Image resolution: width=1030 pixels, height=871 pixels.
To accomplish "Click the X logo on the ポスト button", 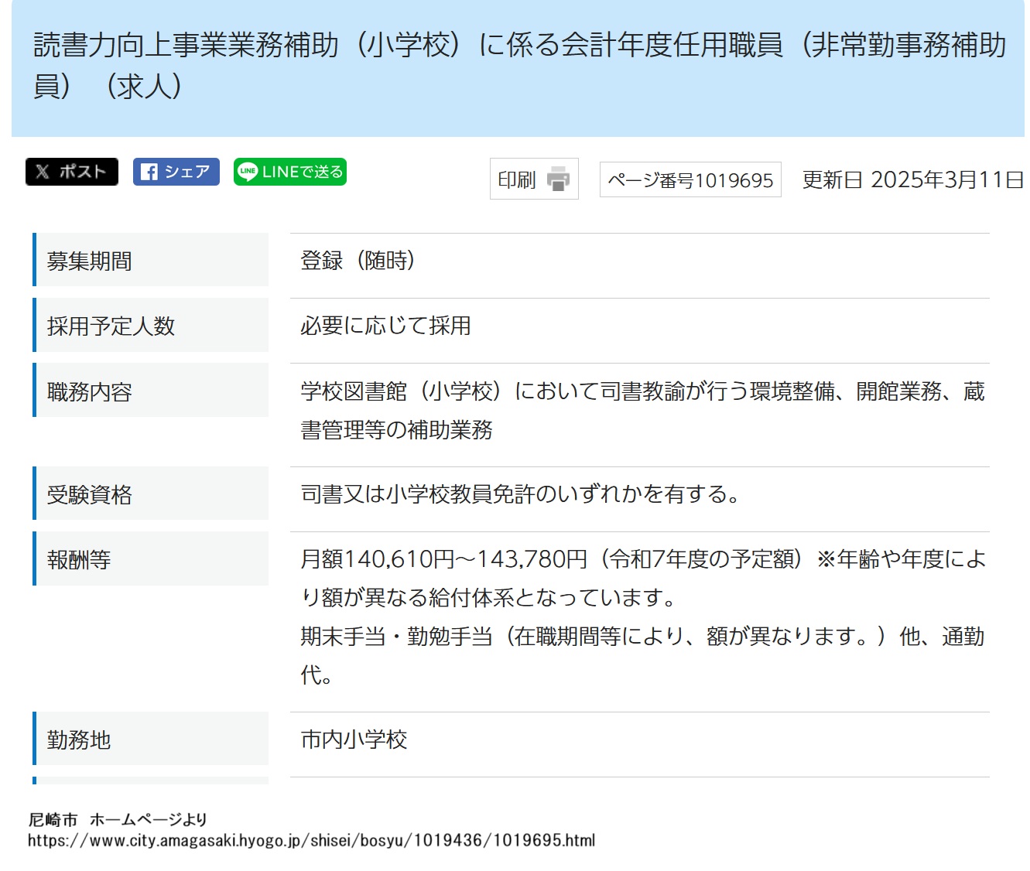I will point(43,172).
